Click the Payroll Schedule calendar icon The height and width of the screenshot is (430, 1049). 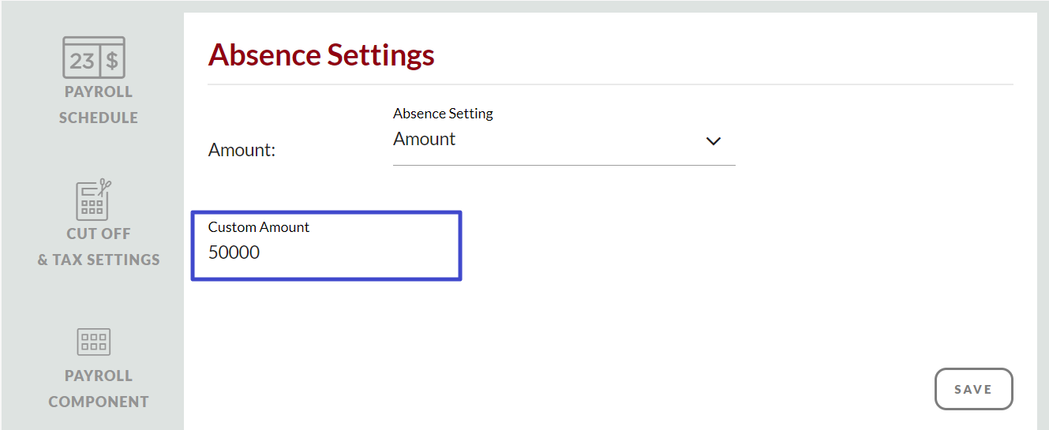[94, 57]
